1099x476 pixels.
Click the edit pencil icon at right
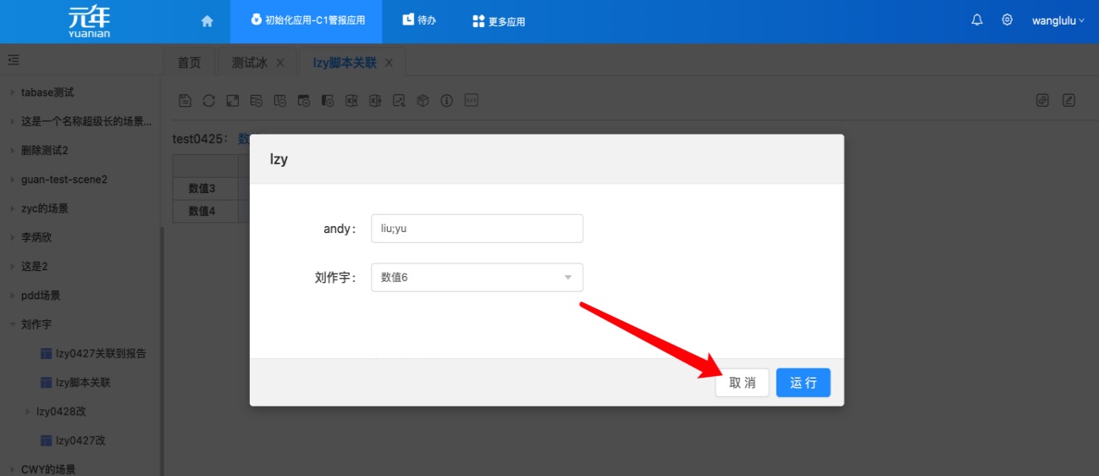click(1069, 101)
